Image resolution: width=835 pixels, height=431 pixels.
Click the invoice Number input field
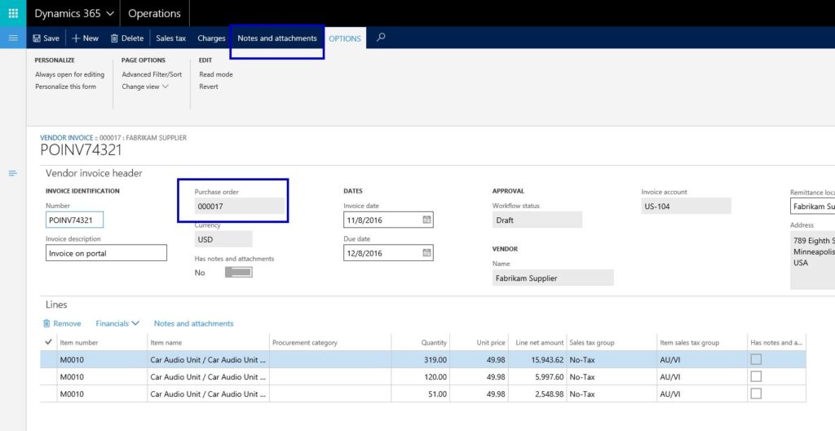(x=74, y=220)
